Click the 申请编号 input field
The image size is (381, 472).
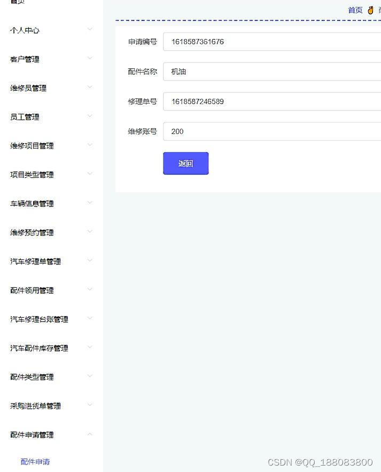tap(272, 42)
